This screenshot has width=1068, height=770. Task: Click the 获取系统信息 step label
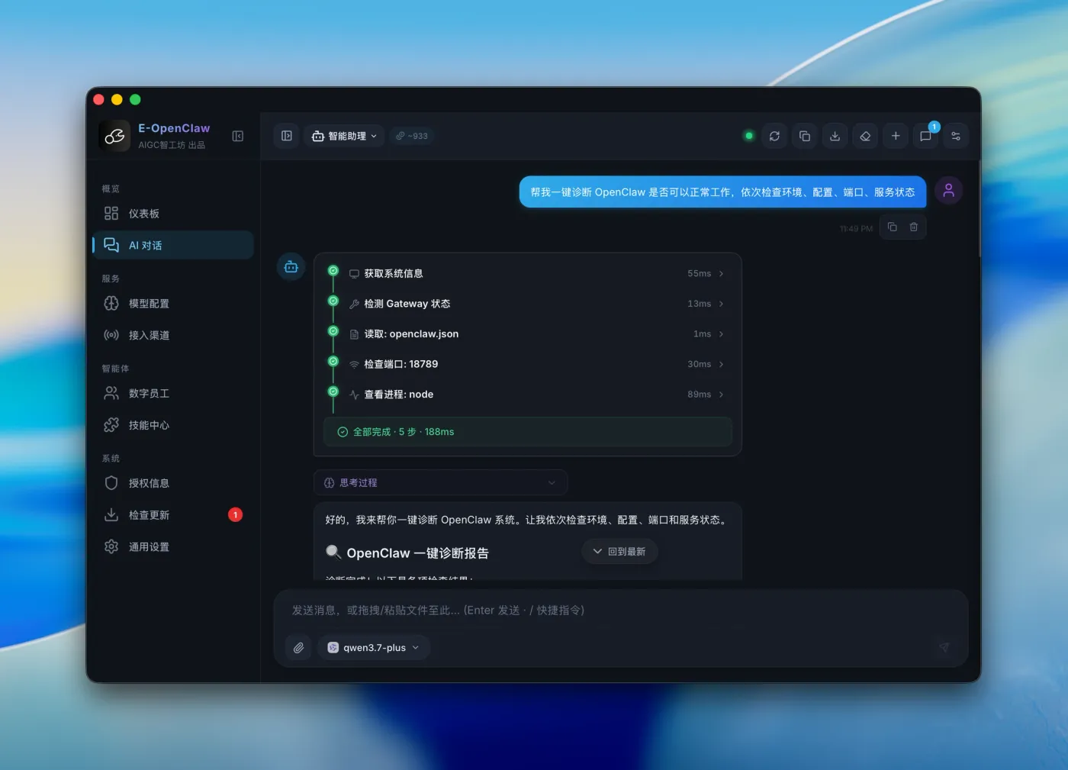pos(394,273)
